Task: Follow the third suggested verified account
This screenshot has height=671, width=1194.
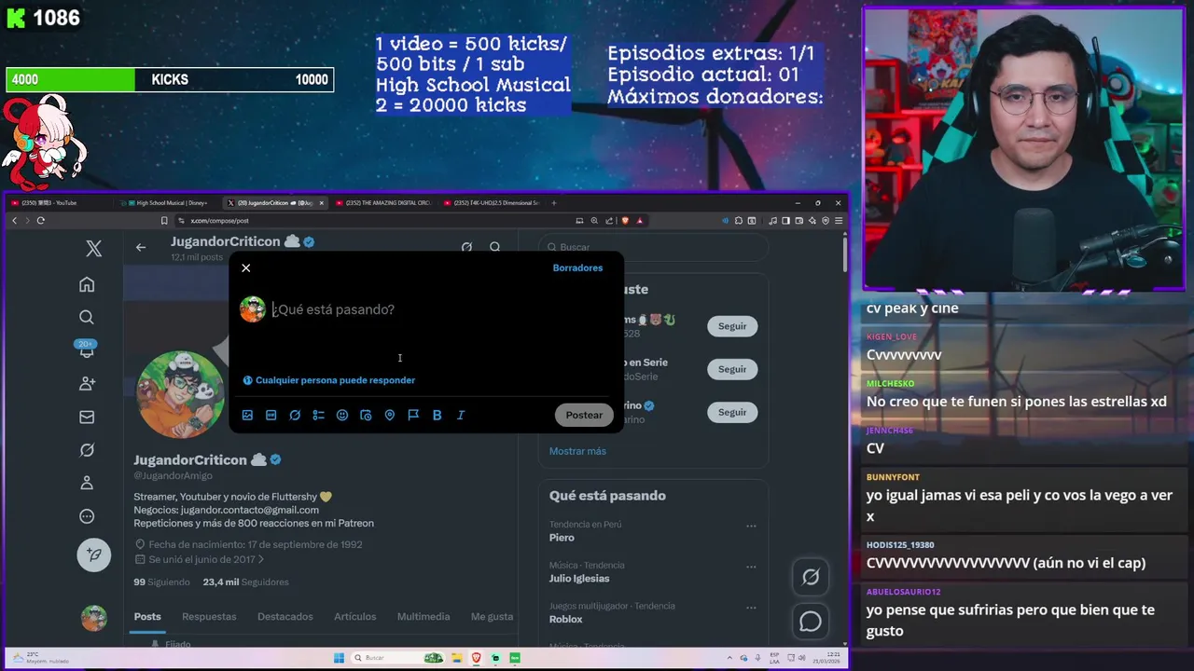Action: click(x=732, y=412)
